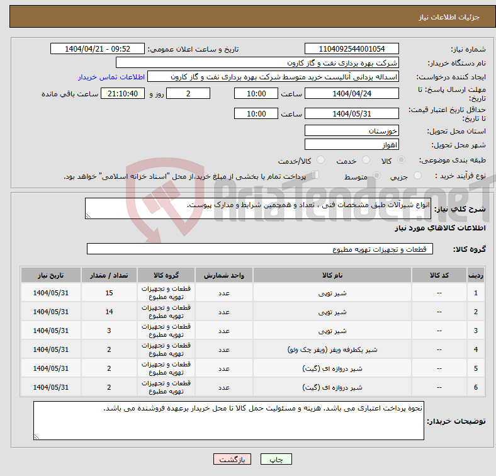Click the بازگشت back button

pos(232,459)
